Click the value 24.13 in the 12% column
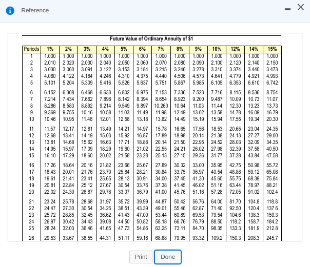The height and width of the screenshot is (267, 310). pyautogui.click(x=235, y=136)
